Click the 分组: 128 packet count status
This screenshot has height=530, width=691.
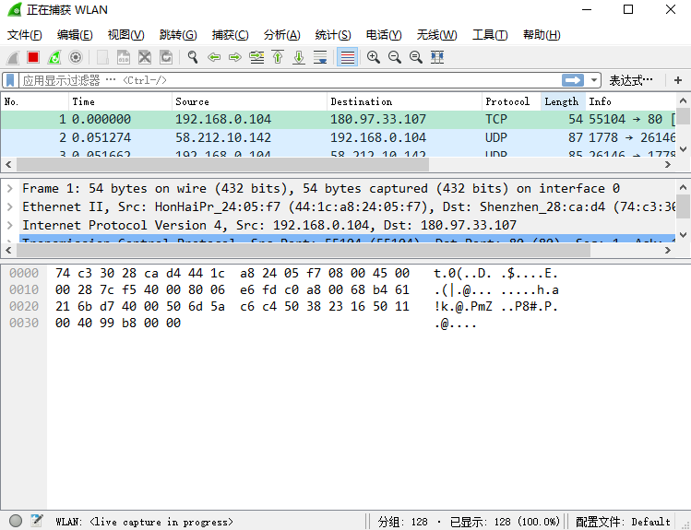[x=403, y=522]
